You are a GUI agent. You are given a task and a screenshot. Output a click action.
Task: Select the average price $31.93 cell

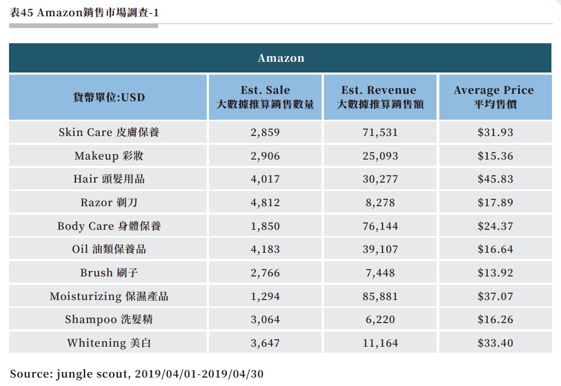[x=494, y=132]
